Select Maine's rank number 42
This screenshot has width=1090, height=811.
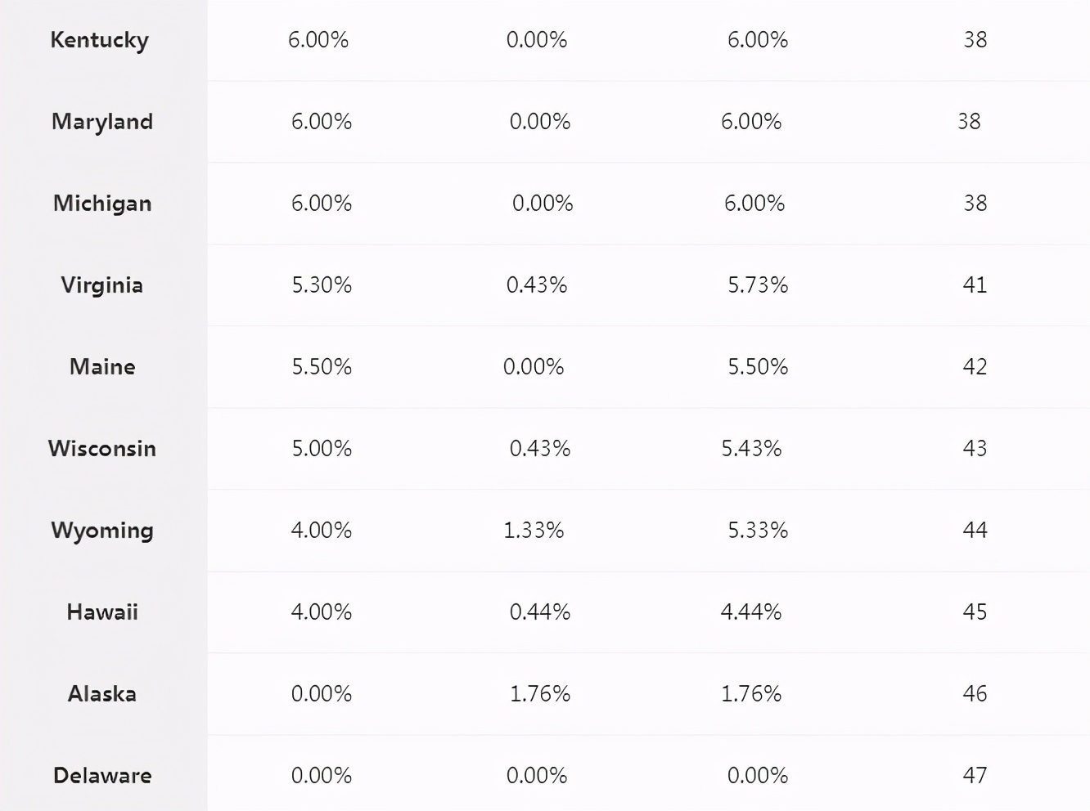975,367
